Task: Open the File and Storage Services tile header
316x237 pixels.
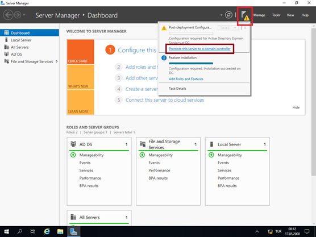Action: click(168, 144)
